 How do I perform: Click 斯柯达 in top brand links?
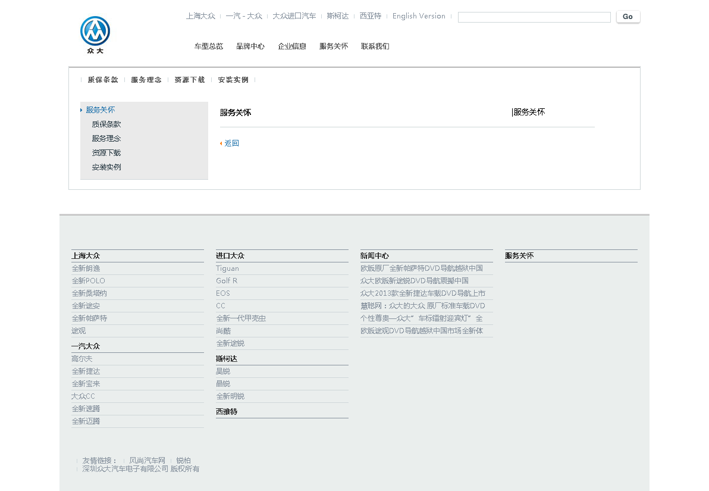tap(338, 16)
